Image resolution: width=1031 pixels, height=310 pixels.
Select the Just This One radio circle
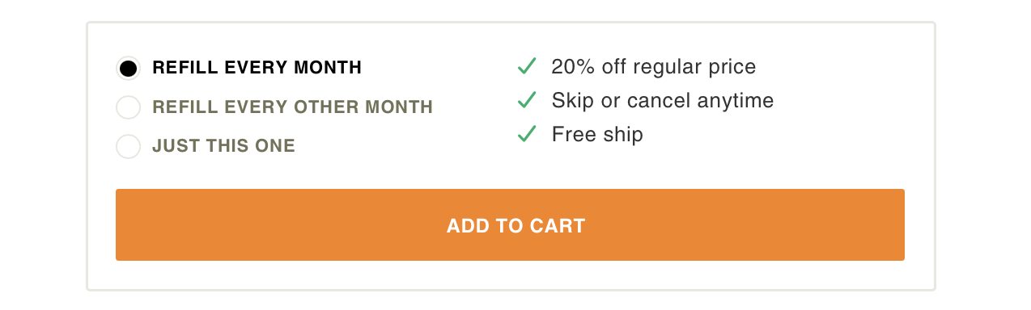coord(128,146)
